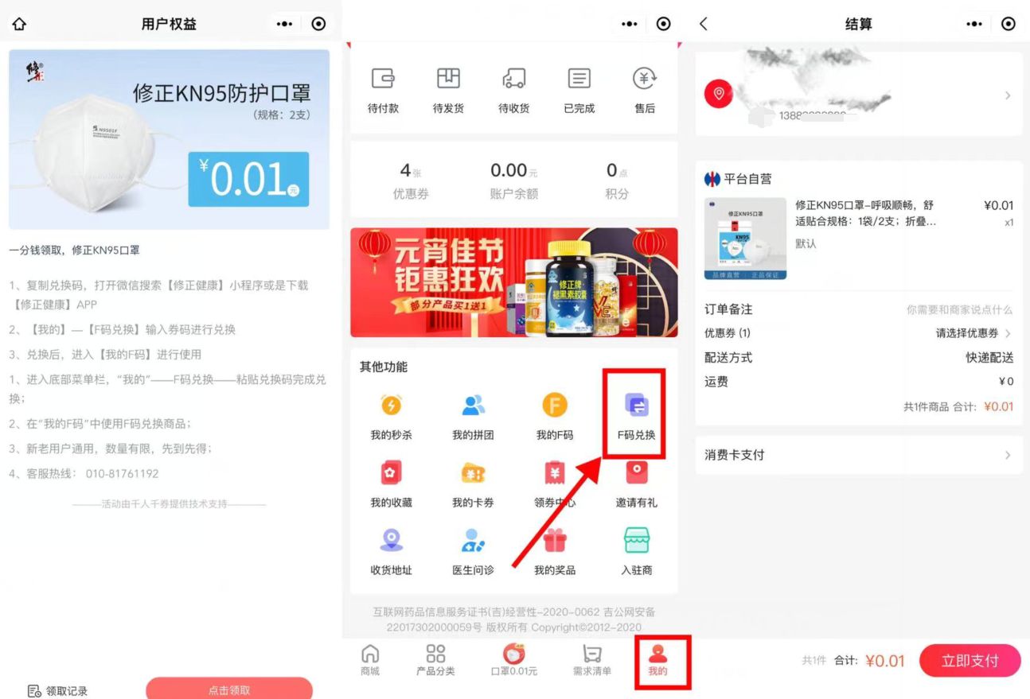The height and width of the screenshot is (699, 1030).
Task: Tap the circular target icon on the middle screen
Action: pyautogui.click(x=664, y=25)
